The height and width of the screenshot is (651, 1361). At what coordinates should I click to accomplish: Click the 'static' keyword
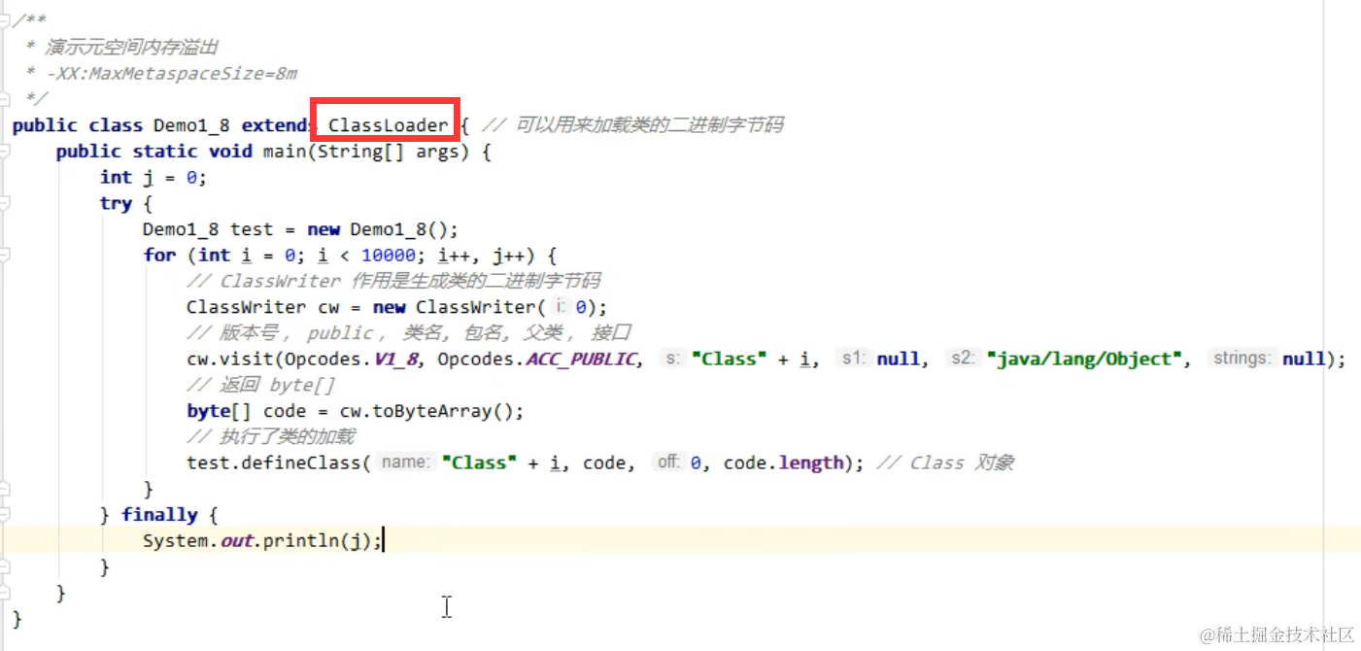165,152
